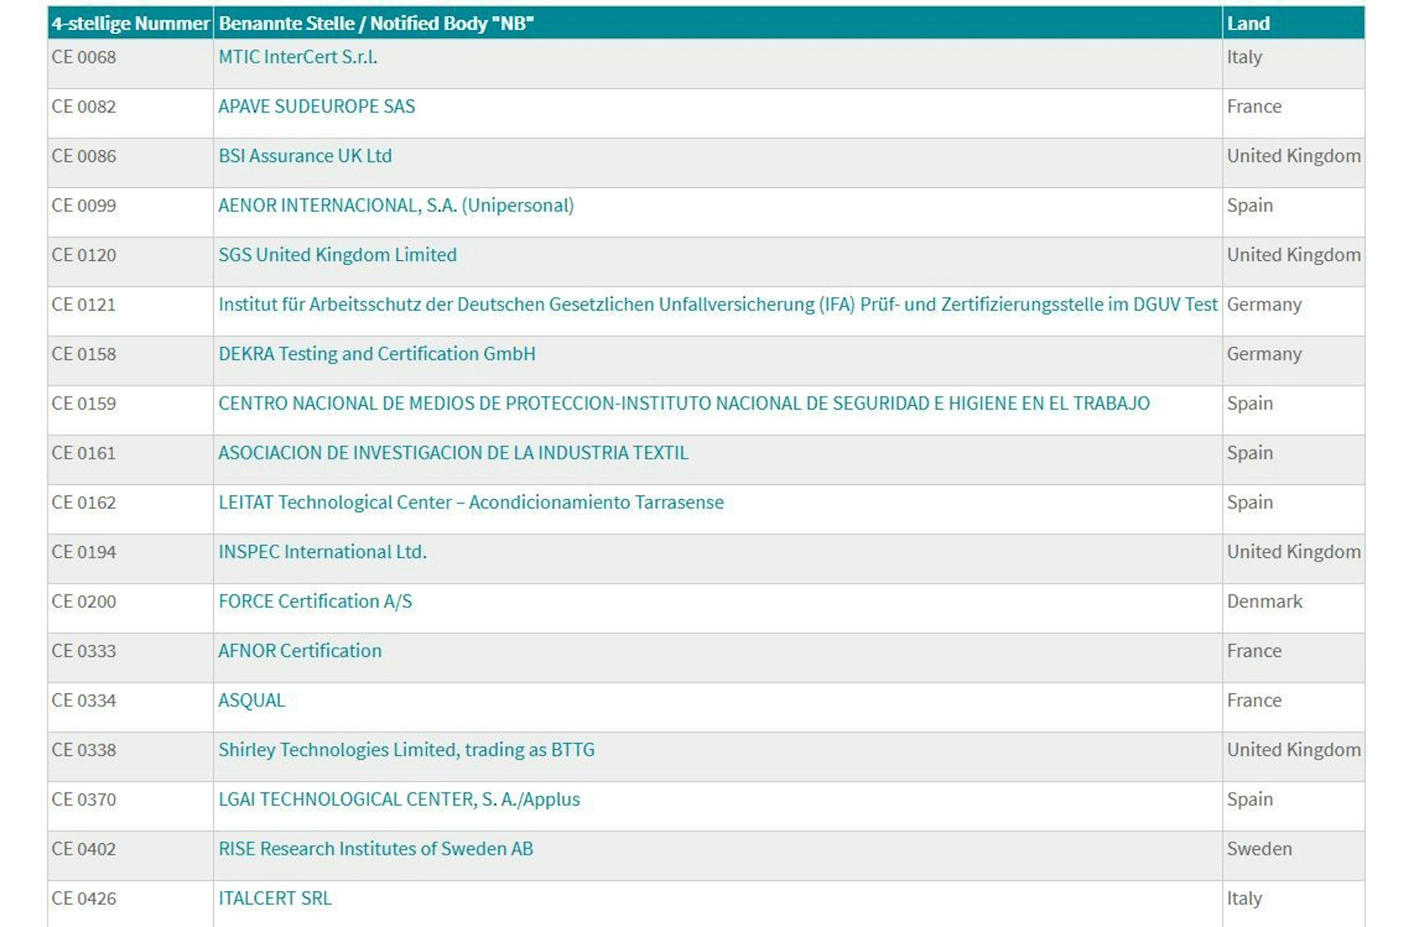
Task: Open DEKRA Testing and Certification GmbH
Action: pyautogui.click(x=377, y=355)
